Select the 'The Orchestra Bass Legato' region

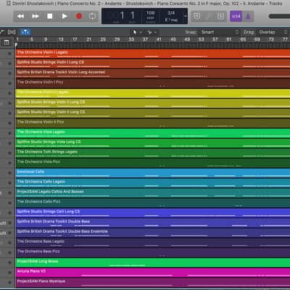point(153,243)
